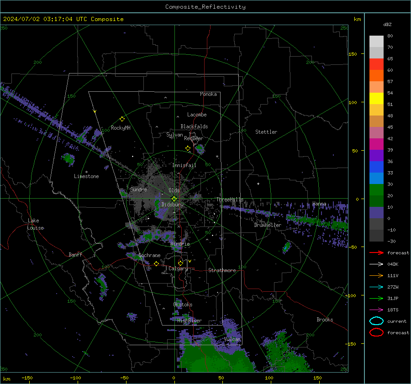Click the dBZ legend heading
The image size is (411, 384).
[x=387, y=24]
